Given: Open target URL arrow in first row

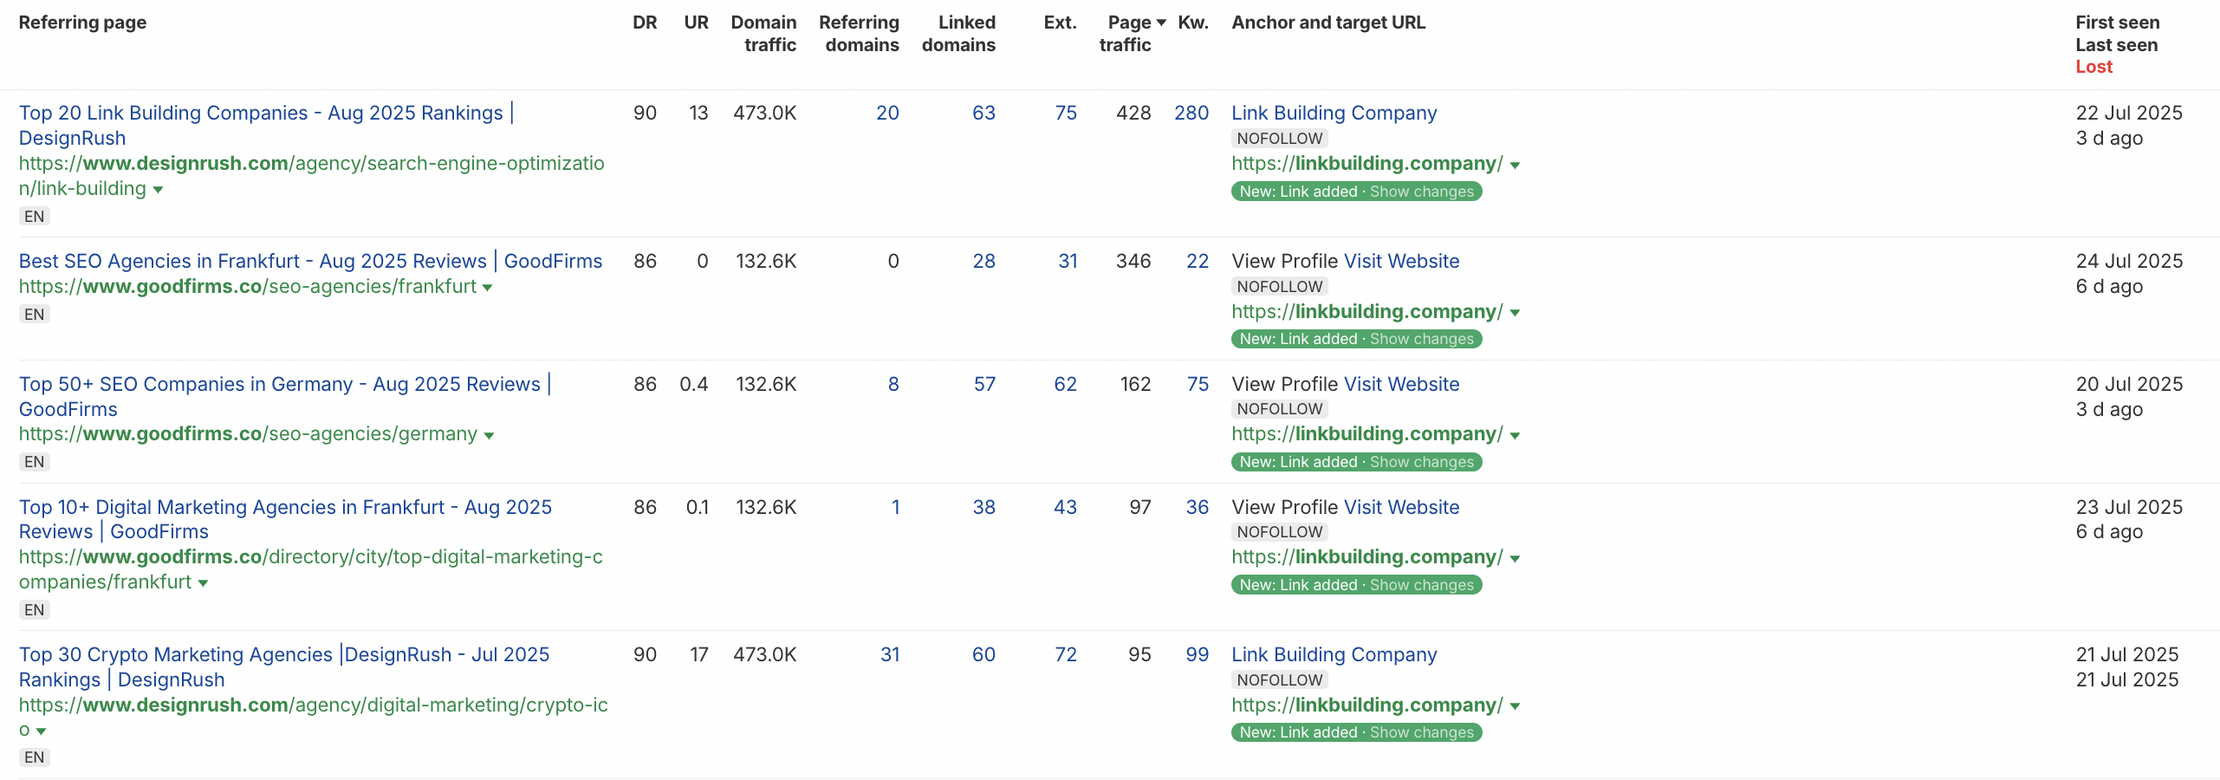Looking at the screenshot, I should [x=1515, y=165].
